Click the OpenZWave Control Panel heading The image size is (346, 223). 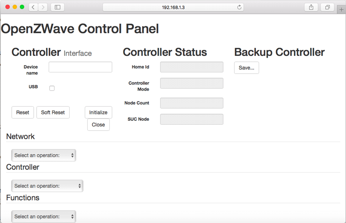(x=80, y=29)
